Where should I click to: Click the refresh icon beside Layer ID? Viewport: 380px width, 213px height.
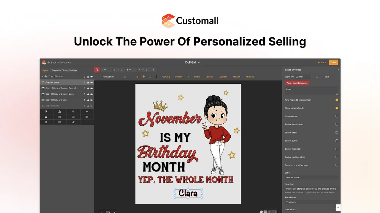[x=317, y=77]
